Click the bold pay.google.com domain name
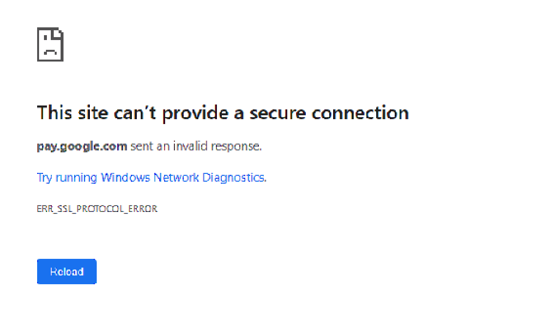 82,146
